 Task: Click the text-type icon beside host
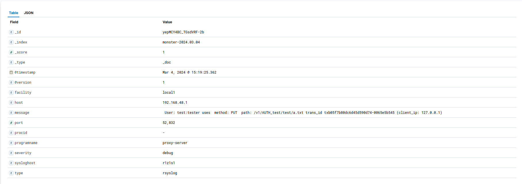pos(11,103)
